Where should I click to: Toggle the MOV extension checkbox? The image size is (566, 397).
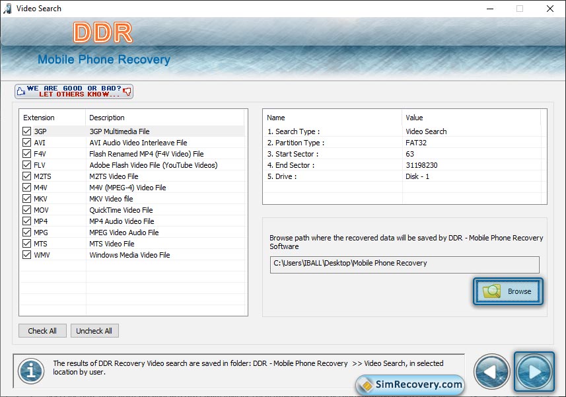point(26,209)
